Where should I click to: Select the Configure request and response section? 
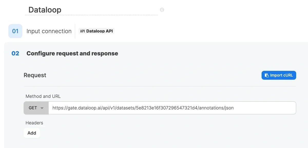click(x=72, y=53)
